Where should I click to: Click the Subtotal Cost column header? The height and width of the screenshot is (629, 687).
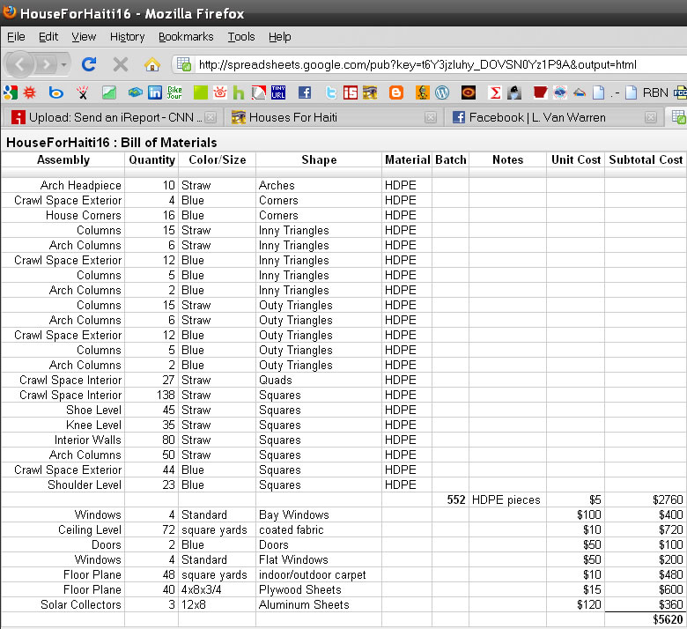click(646, 159)
